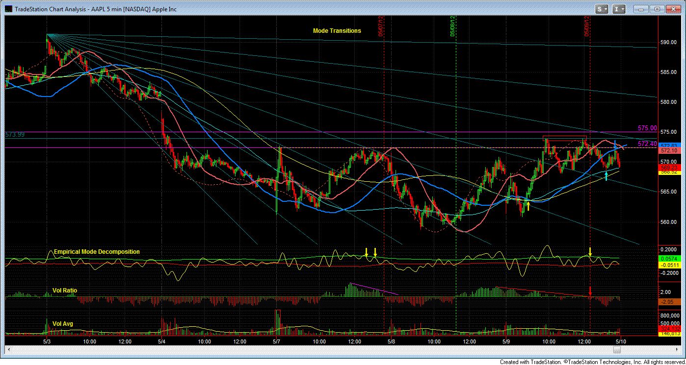This screenshot has width=686, height=365.
Task: Click the TradeStation window icon in the title bar
Action: (8, 9)
